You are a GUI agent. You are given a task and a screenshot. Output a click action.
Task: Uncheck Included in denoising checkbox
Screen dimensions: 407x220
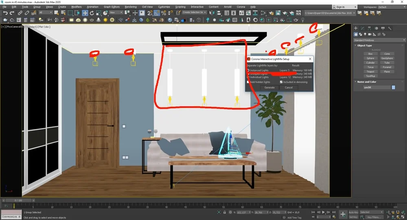(x=281, y=82)
